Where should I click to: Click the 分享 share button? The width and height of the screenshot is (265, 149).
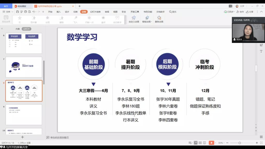[x=250, y=12]
